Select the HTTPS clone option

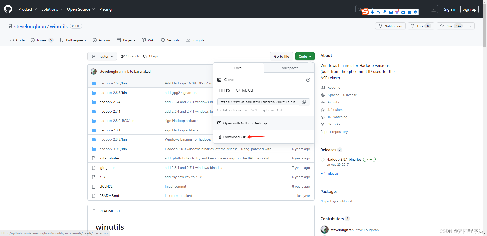coord(224,90)
